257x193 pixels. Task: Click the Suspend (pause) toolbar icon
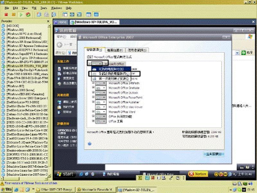(13, 14)
